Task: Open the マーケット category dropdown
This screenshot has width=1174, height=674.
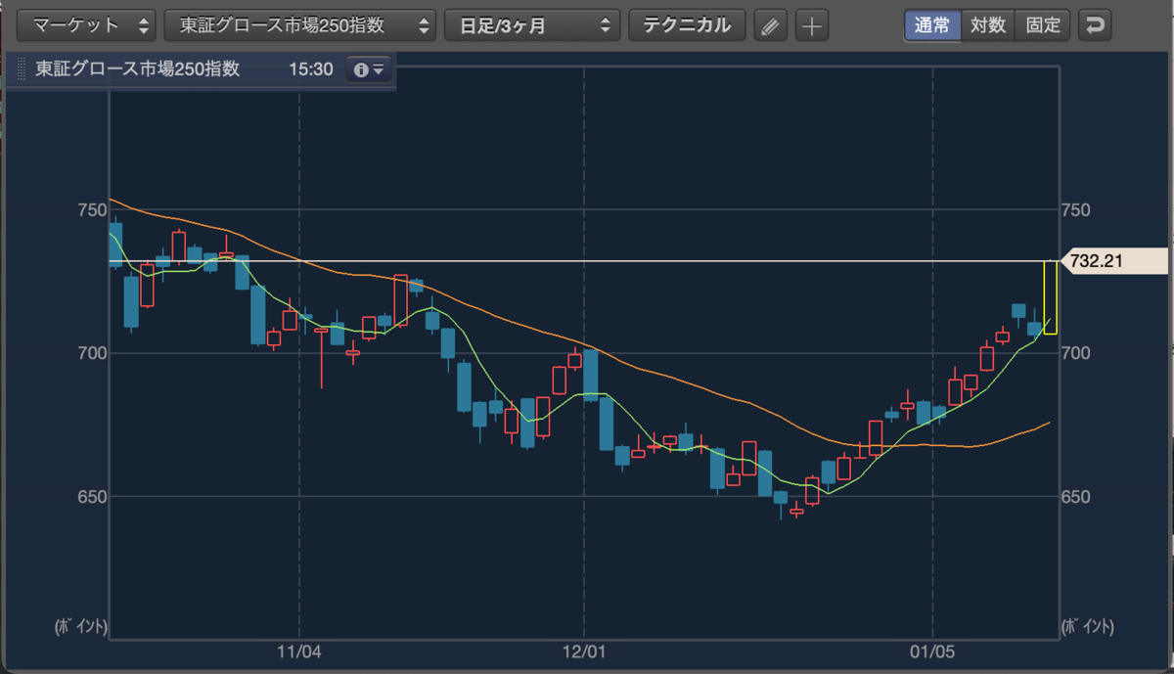Action: pyautogui.click(x=86, y=25)
